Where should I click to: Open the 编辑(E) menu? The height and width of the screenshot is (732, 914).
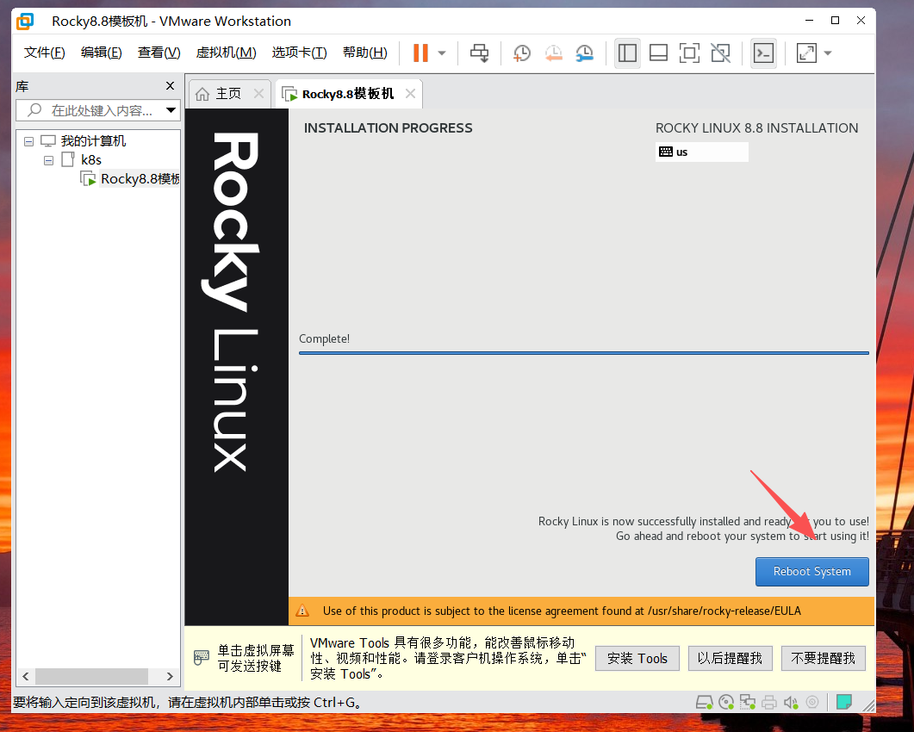coord(102,53)
